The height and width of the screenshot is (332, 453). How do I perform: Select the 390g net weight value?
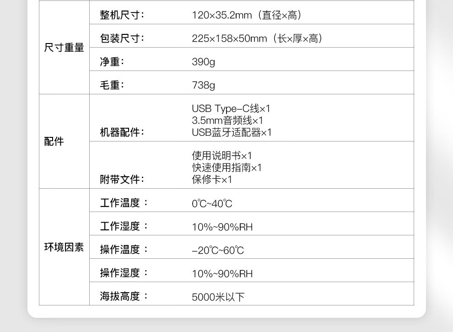tap(203, 62)
